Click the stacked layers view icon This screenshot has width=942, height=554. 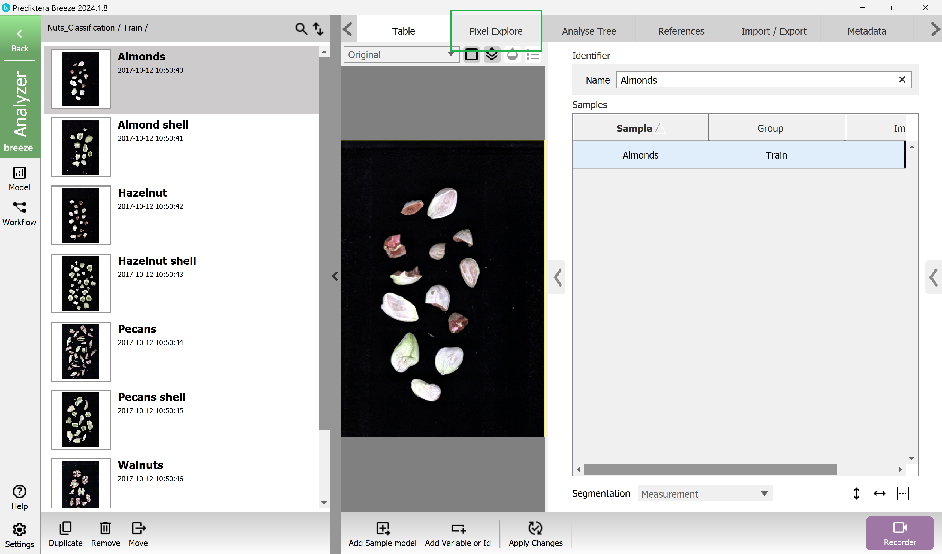pos(492,54)
